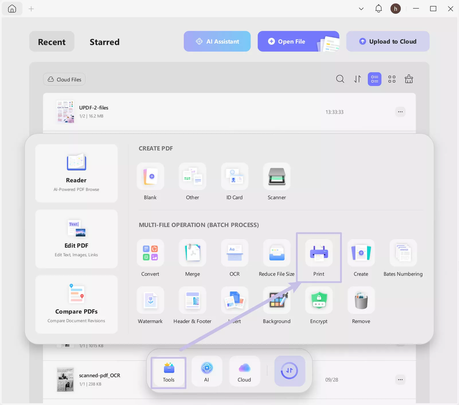The image size is (459, 405).
Task: Switch to list view layout
Action: tap(374, 79)
